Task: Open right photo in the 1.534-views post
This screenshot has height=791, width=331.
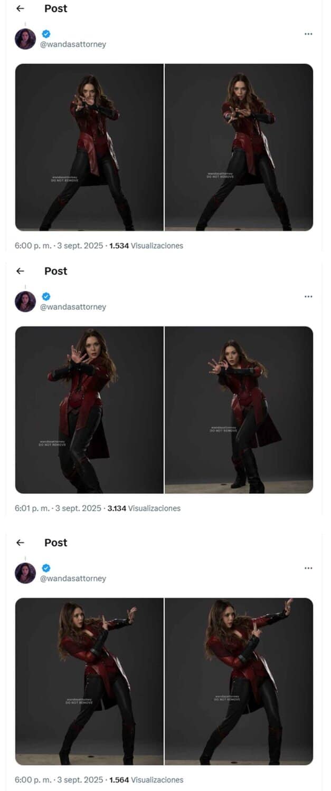Action: point(239,147)
